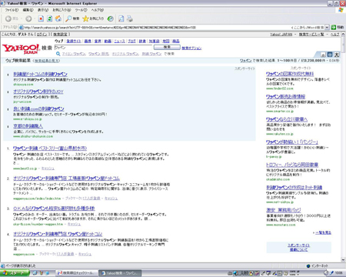
Task: Click the scrollbar down arrow
Action: point(343,259)
